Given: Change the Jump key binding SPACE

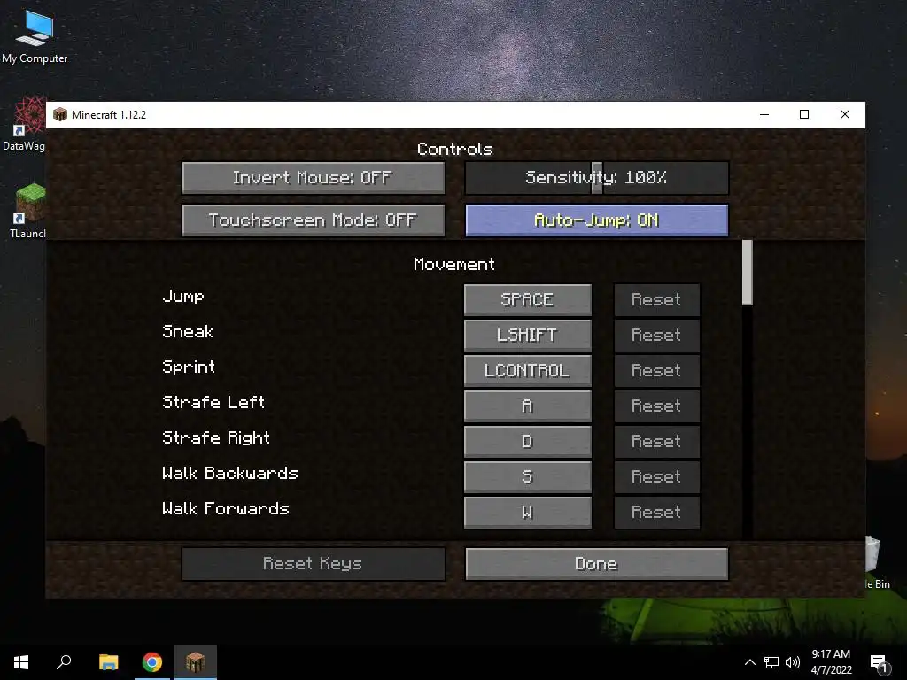Looking at the screenshot, I should coord(528,299).
